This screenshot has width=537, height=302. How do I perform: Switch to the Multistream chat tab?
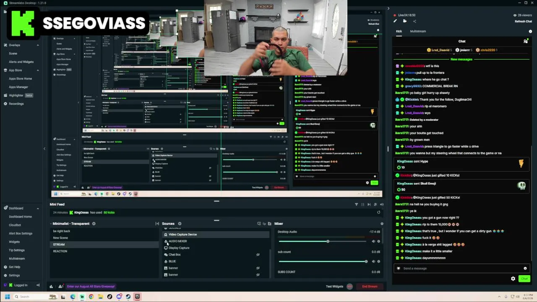pyautogui.click(x=418, y=31)
